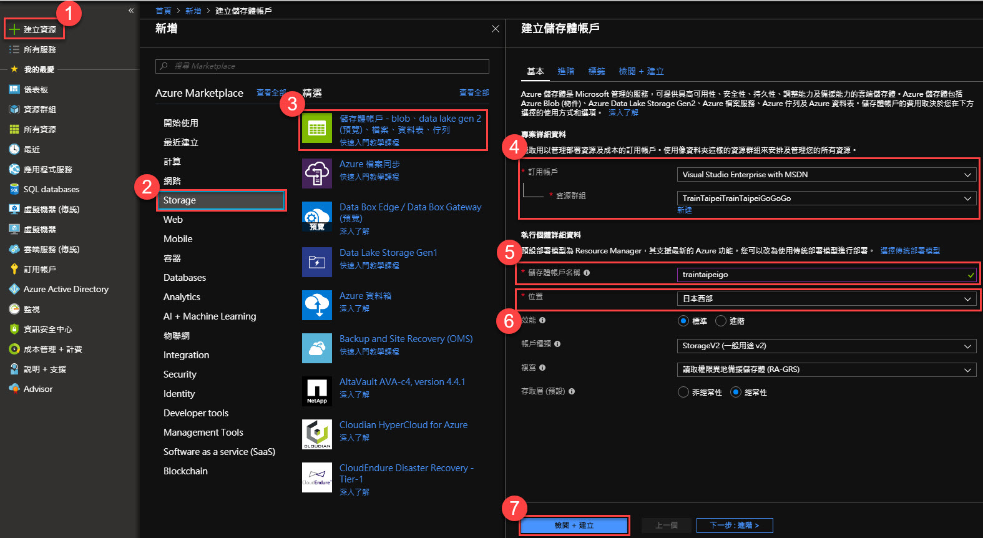This screenshot has height=538, width=983.
Task: Select the Premium performance radio button
Action: point(721,321)
